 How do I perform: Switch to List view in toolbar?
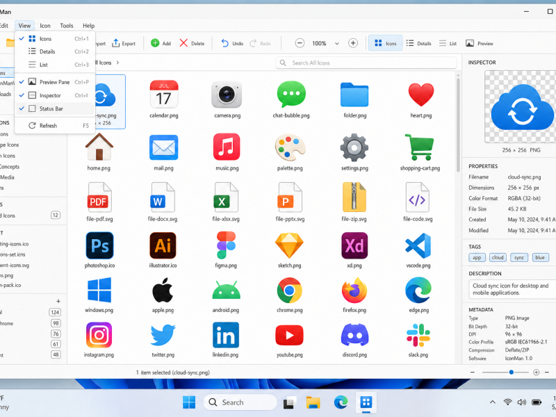448,43
